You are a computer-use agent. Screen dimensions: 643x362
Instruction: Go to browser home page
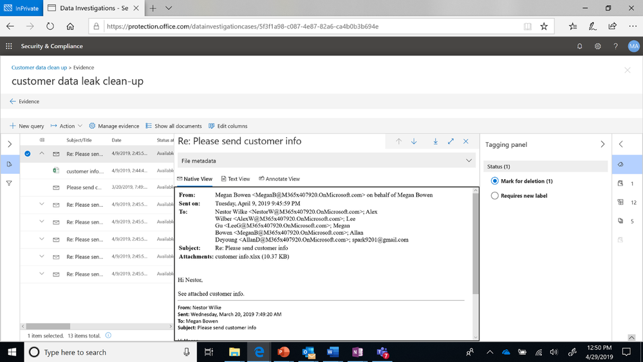pos(70,26)
